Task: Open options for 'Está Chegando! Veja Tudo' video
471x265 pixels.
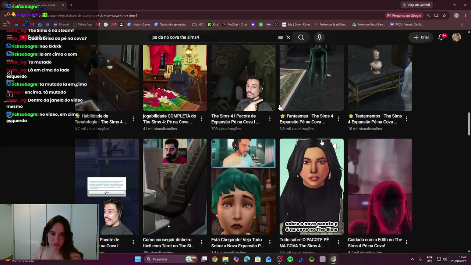Action: (270, 242)
